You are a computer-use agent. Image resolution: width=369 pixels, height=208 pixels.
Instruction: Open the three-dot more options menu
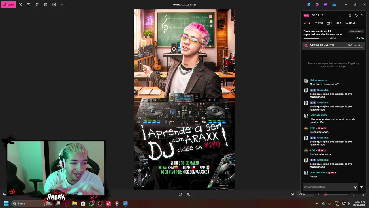pos(63,5)
